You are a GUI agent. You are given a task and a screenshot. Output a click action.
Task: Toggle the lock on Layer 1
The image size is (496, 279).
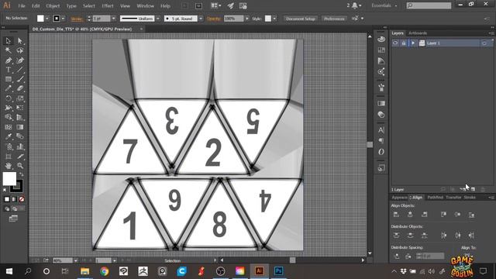[x=404, y=43]
